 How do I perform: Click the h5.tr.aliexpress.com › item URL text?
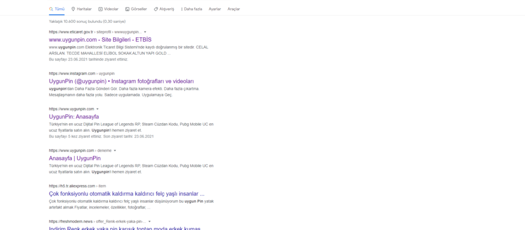78,186
